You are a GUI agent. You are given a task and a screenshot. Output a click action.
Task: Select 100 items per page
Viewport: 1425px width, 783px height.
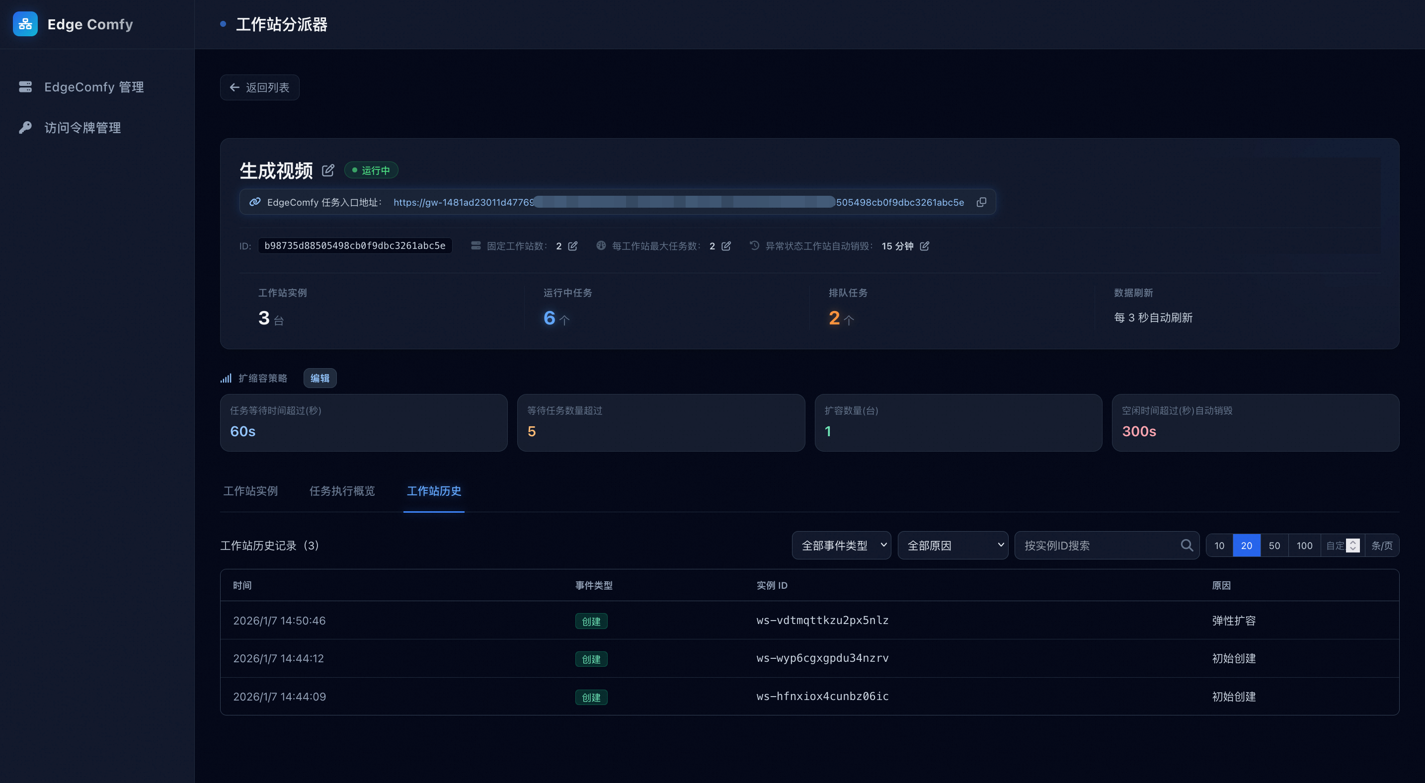1304,545
